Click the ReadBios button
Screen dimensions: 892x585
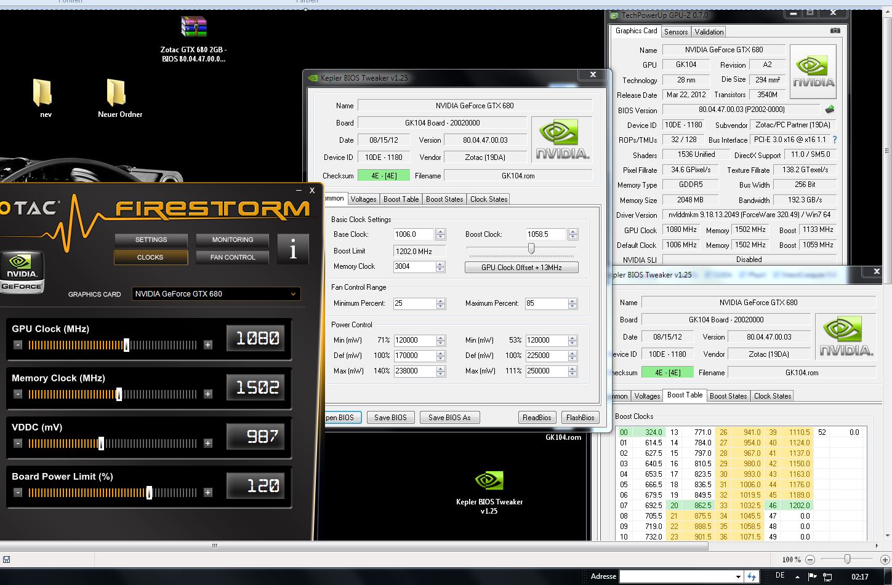[x=537, y=418]
